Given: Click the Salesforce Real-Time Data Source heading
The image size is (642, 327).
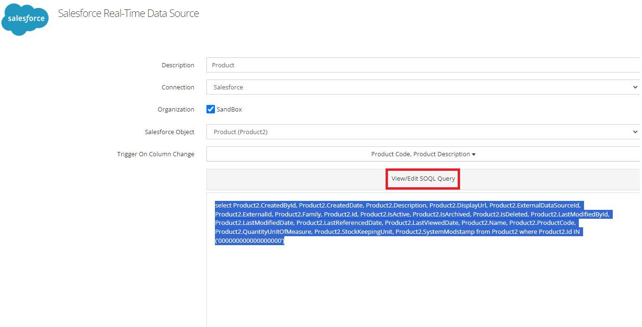Looking at the screenshot, I should click(129, 13).
